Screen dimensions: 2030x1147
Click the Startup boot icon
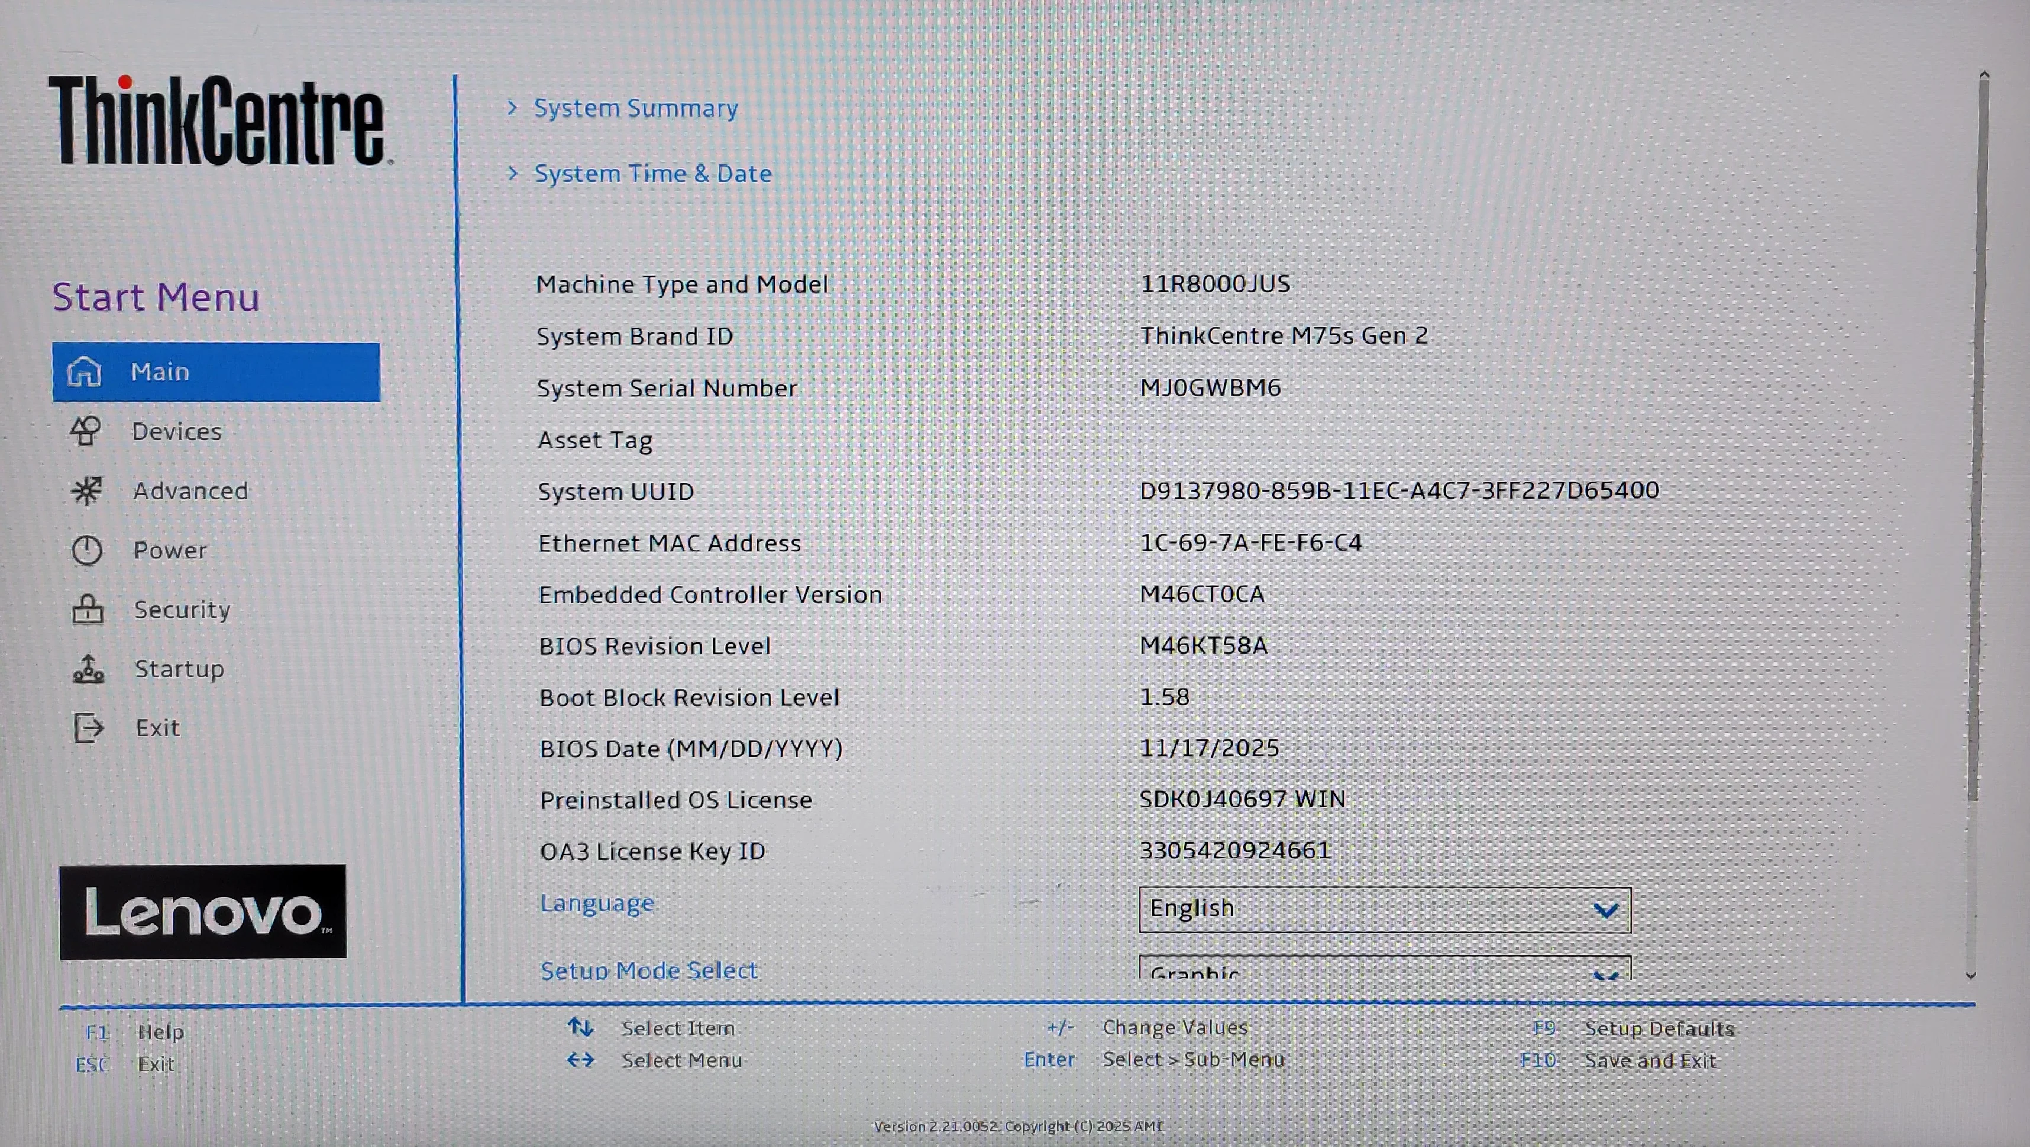click(x=88, y=668)
